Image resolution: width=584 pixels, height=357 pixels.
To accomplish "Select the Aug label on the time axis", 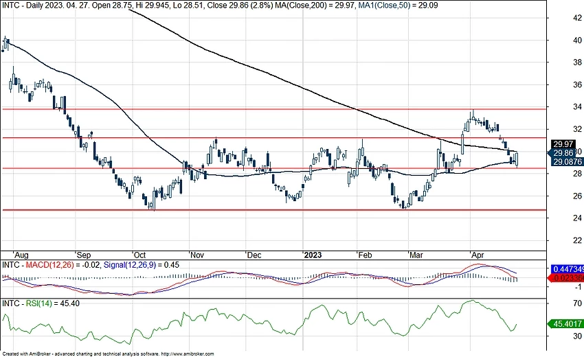I will pos(21,255).
